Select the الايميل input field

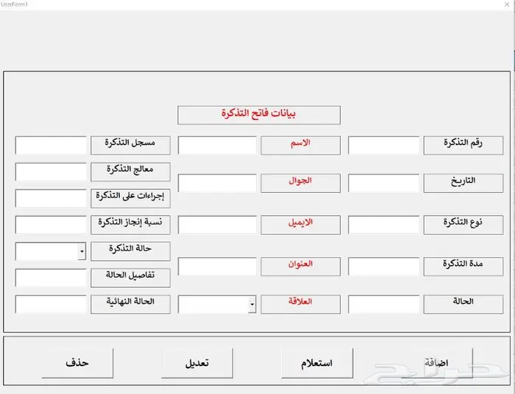tap(217, 225)
